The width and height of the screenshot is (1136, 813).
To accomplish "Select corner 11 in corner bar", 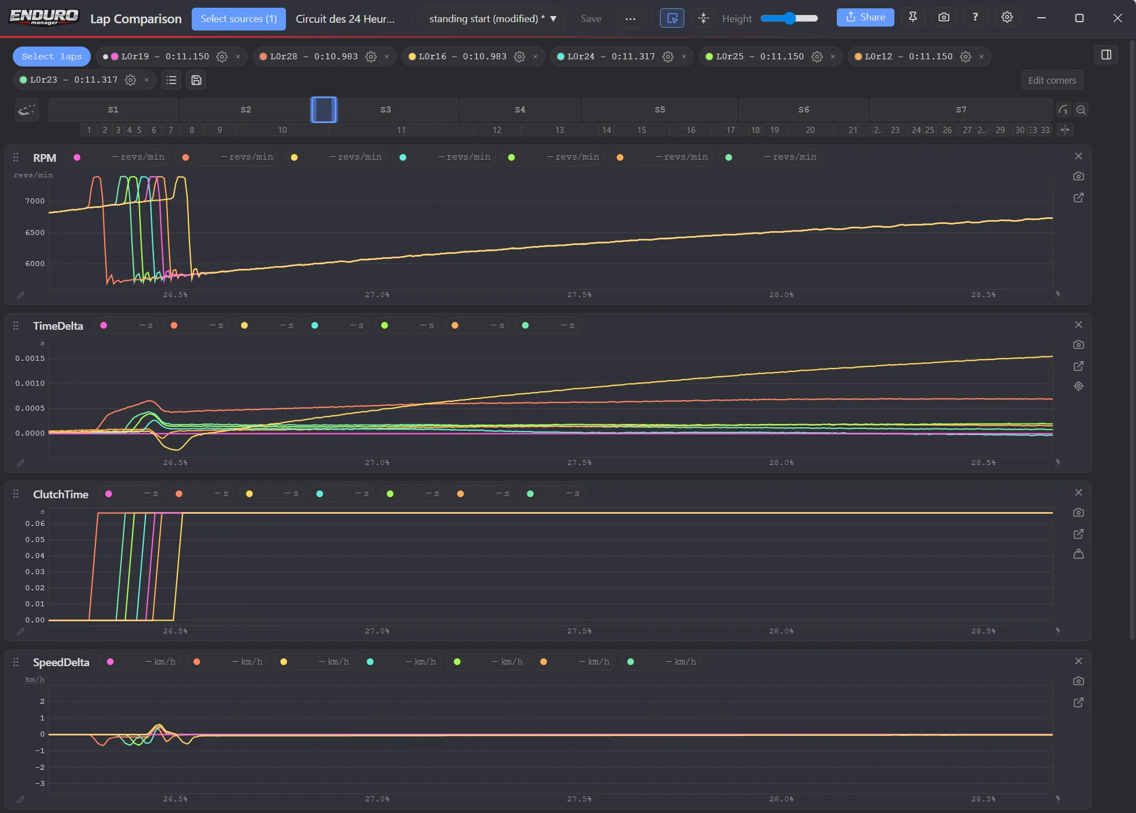I will click(401, 130).
